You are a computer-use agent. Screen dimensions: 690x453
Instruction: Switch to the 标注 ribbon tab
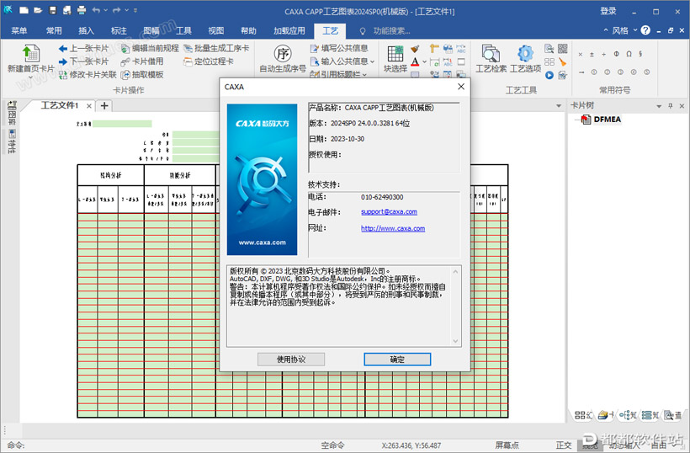tap(119, 30)
